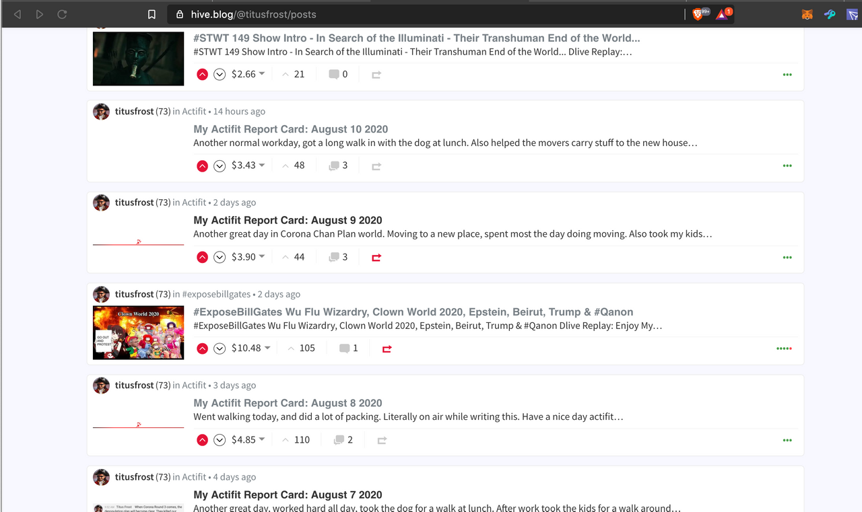Open the comments on #ExposeBillGates post
The image size is (862, 512).
(349, 349)
